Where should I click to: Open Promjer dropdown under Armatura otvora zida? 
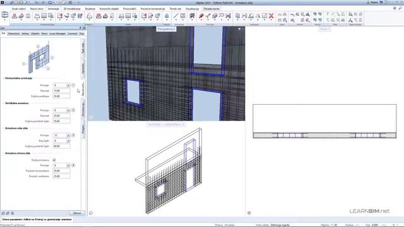[x=68, y=165]
